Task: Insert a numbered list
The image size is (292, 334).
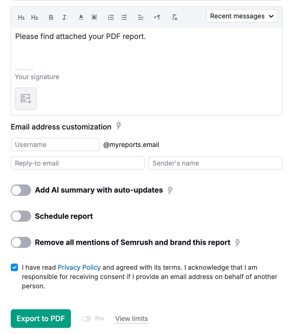Action: [x=111, y=17]
